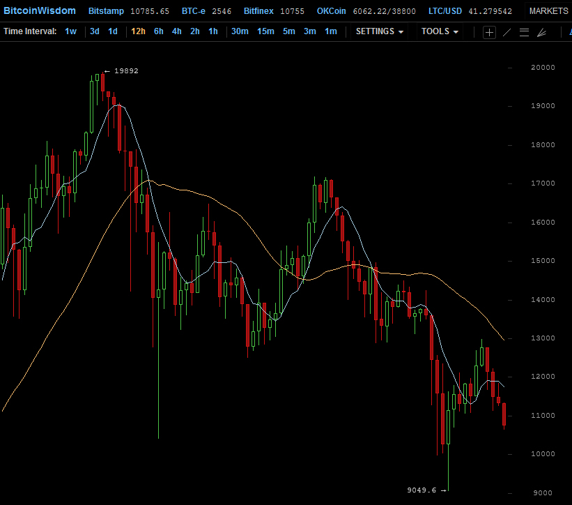The image size is (572, 505).
Task: Click the OKCoin price 6062.22/38800
Action: tap(385, 11)
